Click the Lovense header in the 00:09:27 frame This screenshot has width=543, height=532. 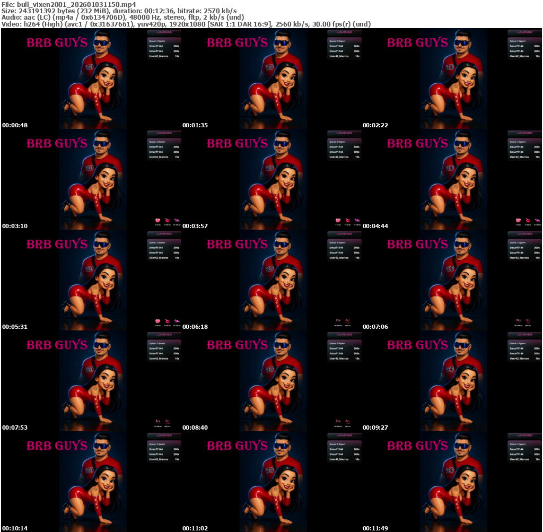524,335
